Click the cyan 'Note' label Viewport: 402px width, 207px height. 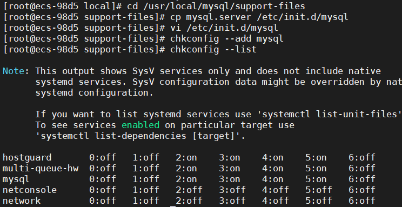[14, 71]
